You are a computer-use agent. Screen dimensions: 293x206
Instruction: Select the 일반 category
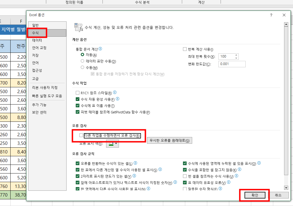click(x=47, y=25)
